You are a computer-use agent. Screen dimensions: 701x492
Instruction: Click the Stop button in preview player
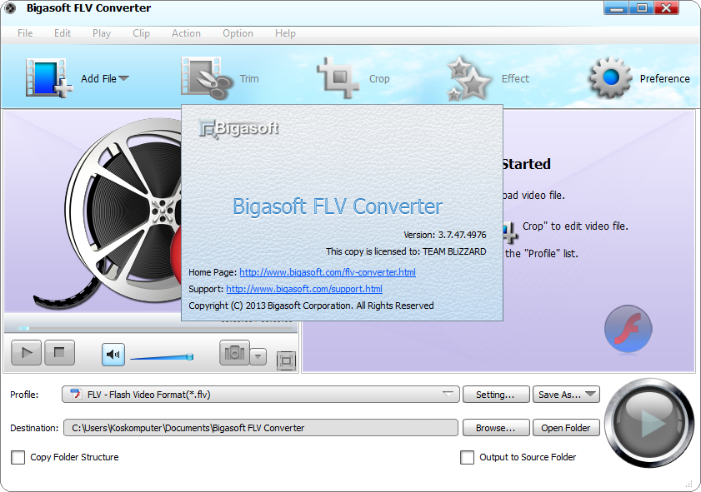pos(59,353)
